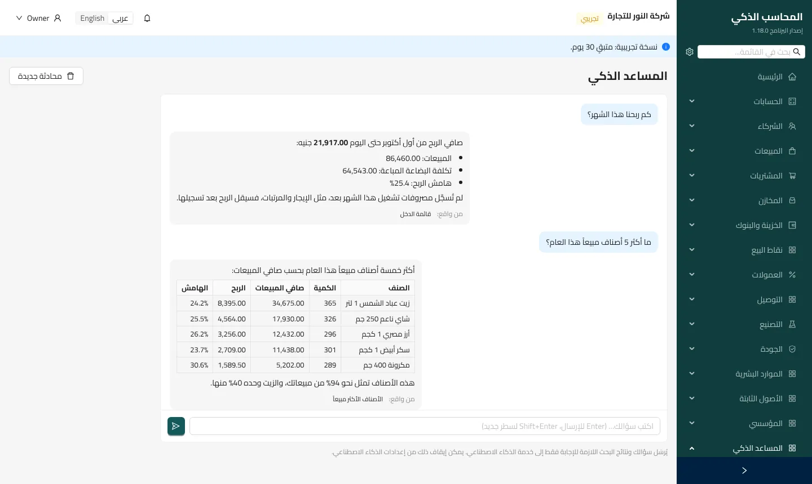Open the التوصيل sidebar menu

pos(744,299)
